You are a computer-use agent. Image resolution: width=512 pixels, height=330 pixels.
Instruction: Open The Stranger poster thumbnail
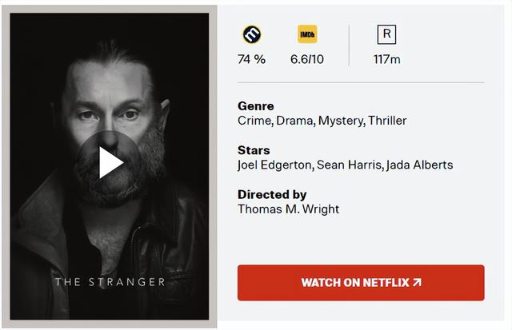(x=110, y=166)
